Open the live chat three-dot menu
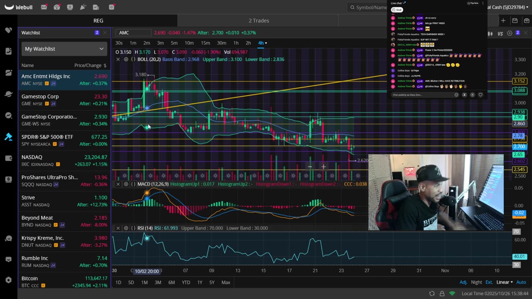Image resolution: width=532 pixels, height=299 pixels. [483, 3]
